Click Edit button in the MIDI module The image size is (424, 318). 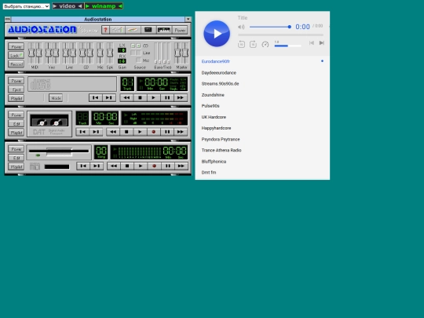tap(16, 158)
